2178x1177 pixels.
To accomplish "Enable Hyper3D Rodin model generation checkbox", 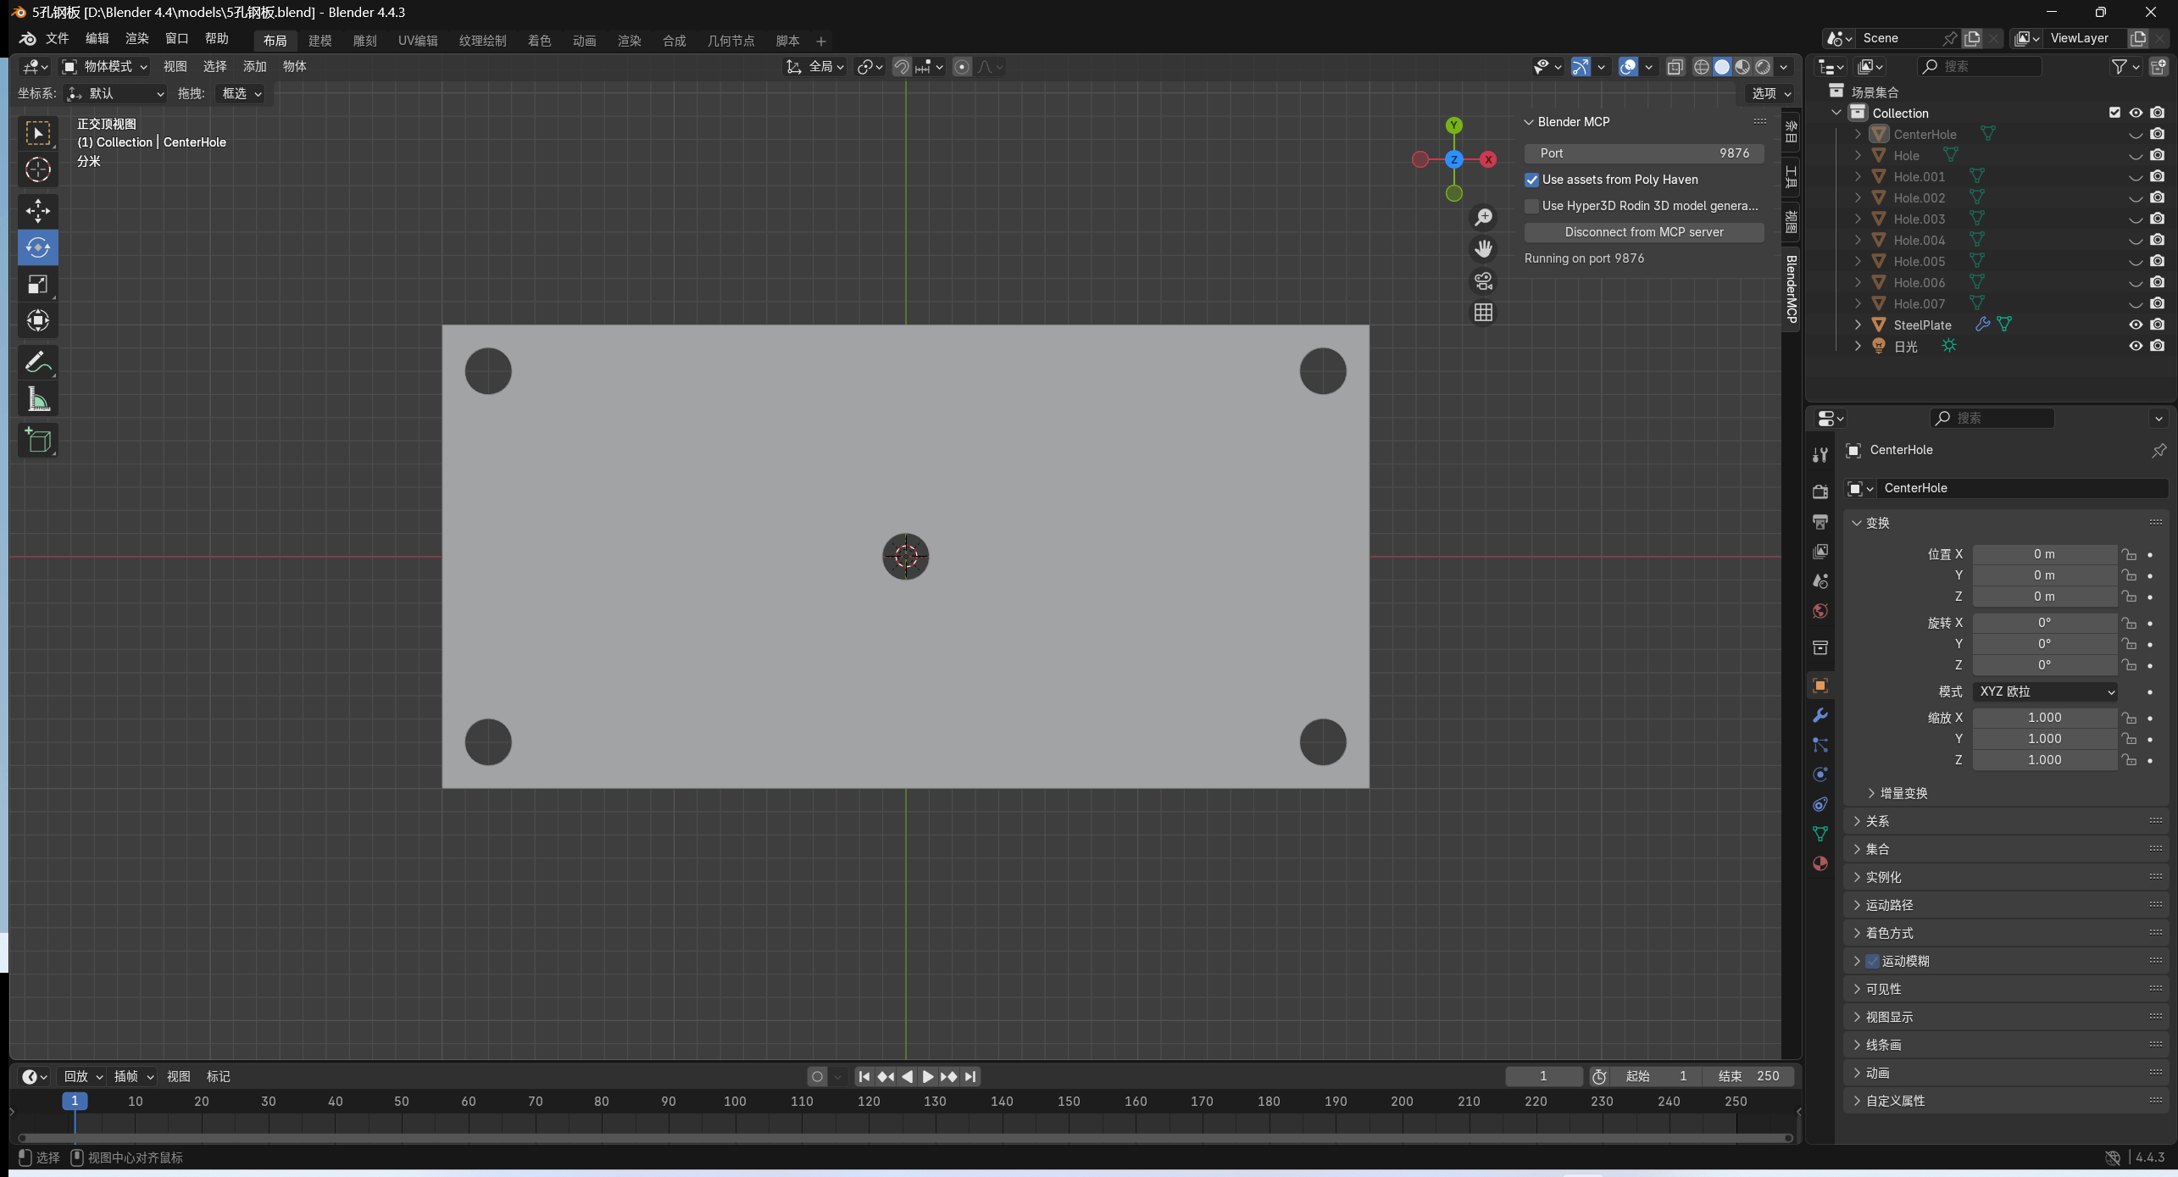I will click(1531, 206).
